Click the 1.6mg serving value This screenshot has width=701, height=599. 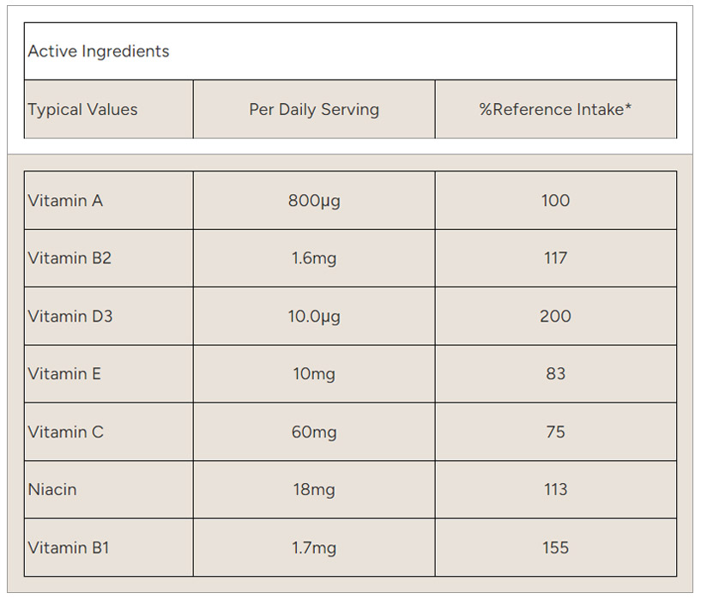pyautogui.click(x=314, y=258)
